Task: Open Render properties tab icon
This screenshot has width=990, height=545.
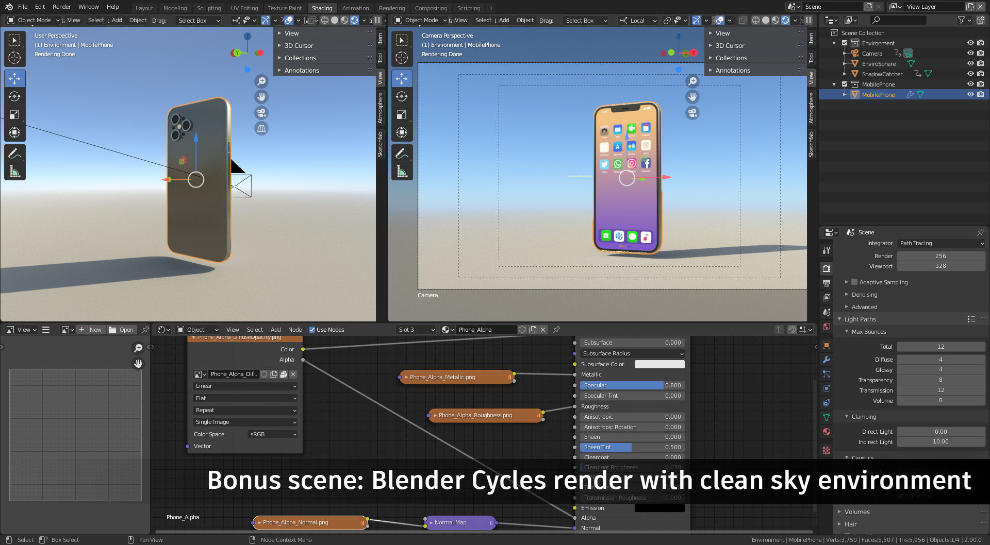Action: point(827,268)
